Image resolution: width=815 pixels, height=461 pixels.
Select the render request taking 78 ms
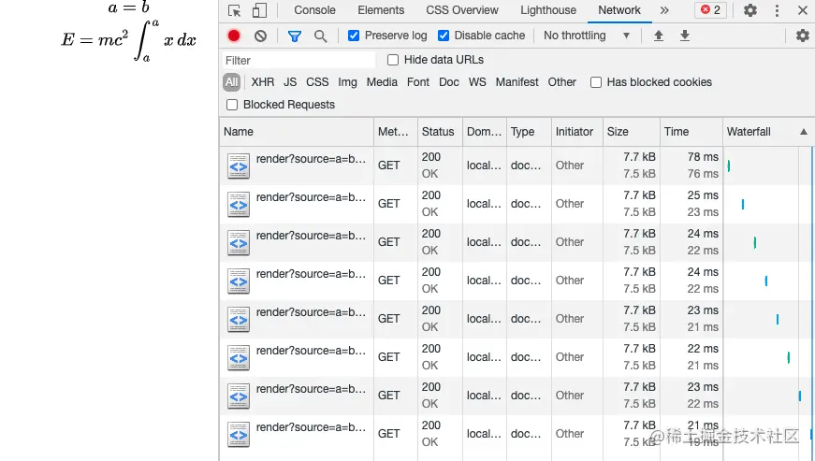coord(517,166)
